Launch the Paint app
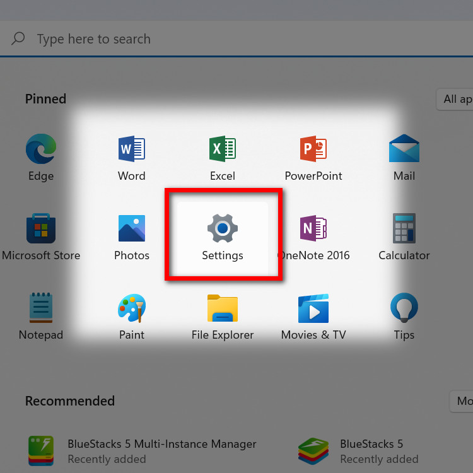 [132, 317]
